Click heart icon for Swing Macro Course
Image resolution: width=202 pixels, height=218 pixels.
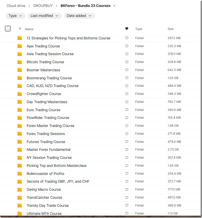(x=127, y=190)
